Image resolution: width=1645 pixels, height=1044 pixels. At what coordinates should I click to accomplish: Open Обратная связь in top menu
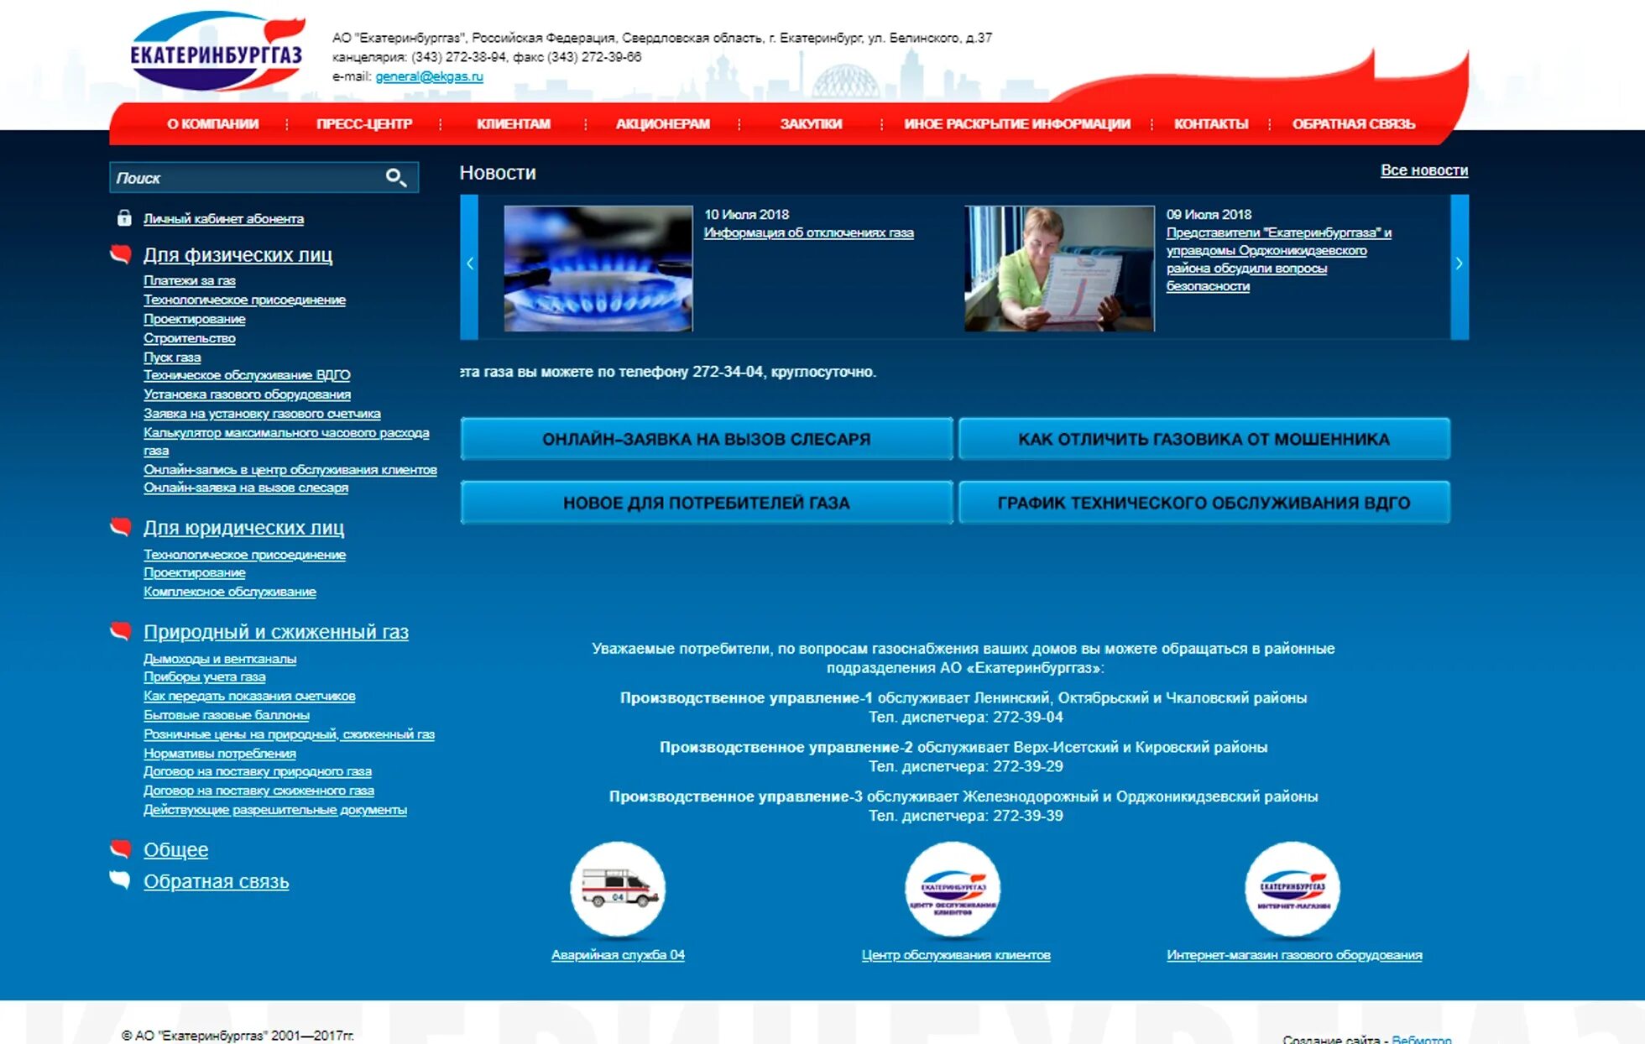[1354, 124]
